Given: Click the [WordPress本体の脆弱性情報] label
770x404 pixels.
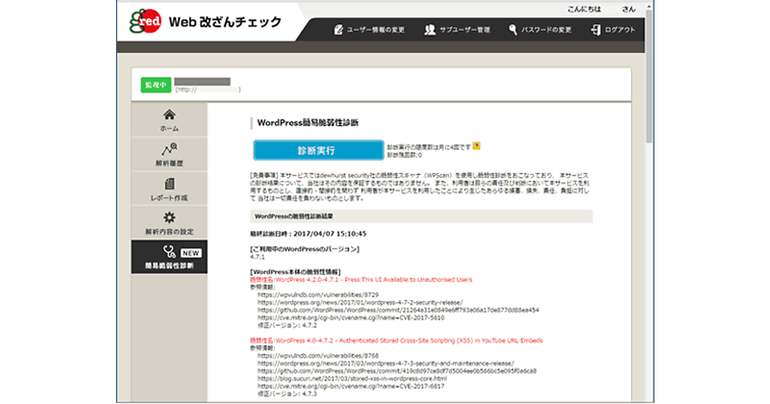Looking at the screenshot, I should coord(295,272).
